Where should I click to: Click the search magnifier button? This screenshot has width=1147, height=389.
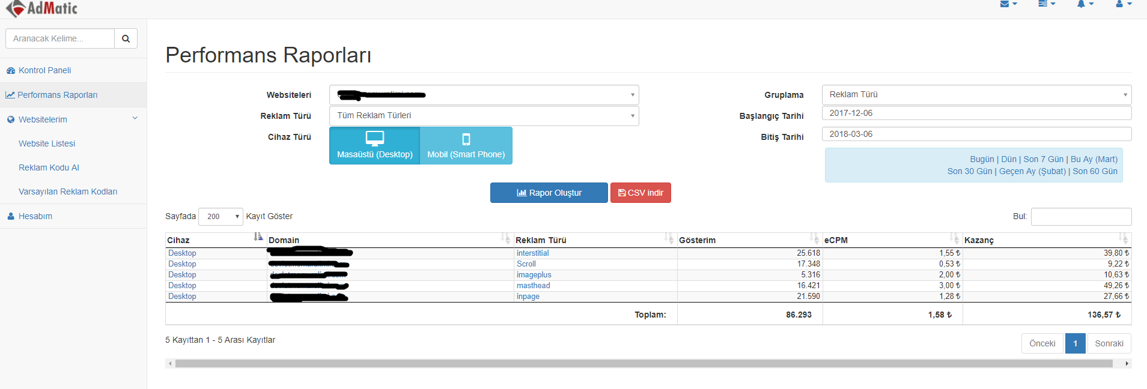(126, 38)
